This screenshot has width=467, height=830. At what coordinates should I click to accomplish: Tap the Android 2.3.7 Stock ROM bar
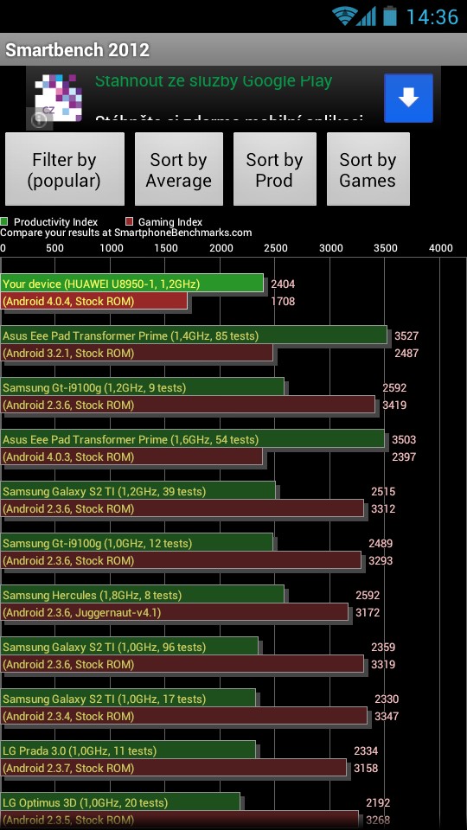coord(174,768)
